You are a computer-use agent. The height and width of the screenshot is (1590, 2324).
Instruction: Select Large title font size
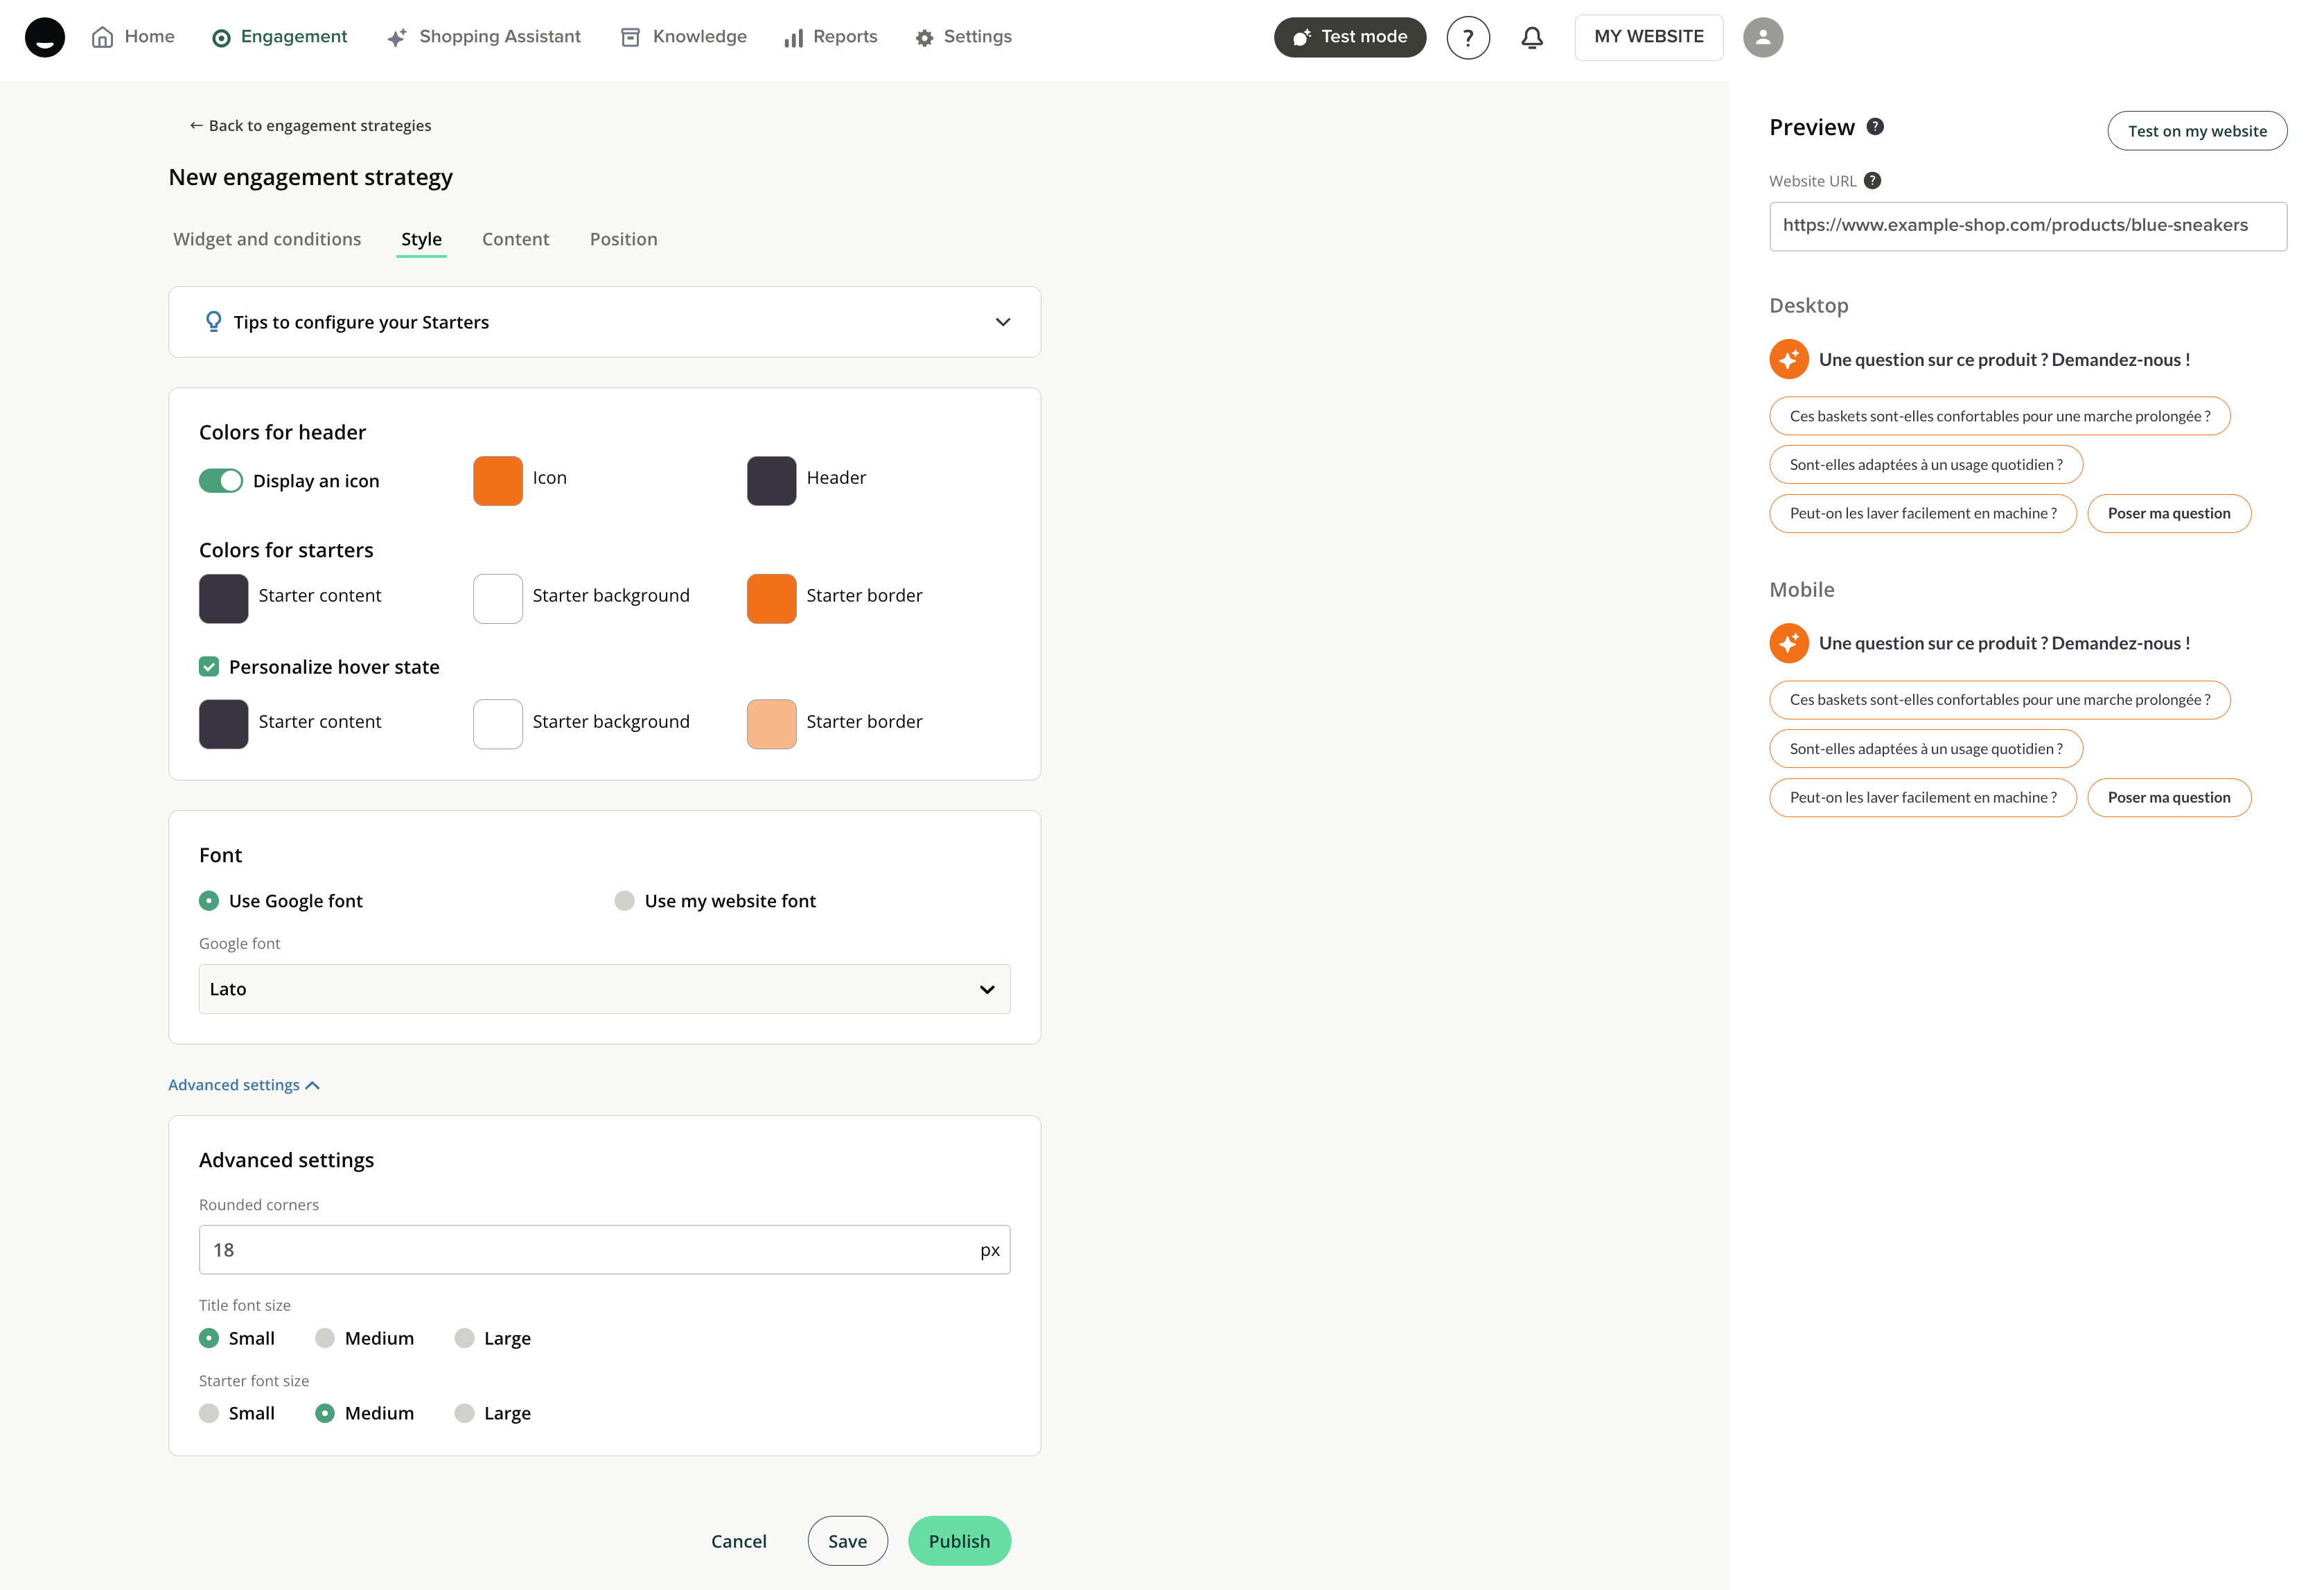pyautogui.click(x=464, y=1338)
